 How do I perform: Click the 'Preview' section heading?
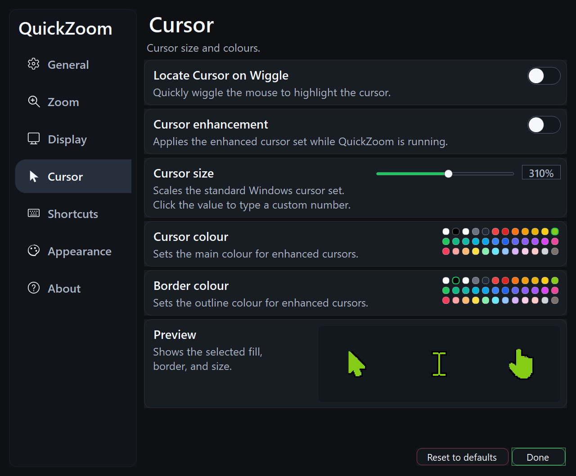175,335
